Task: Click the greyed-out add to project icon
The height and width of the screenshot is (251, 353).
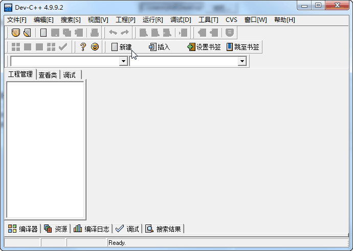Action: pos(202,33)
